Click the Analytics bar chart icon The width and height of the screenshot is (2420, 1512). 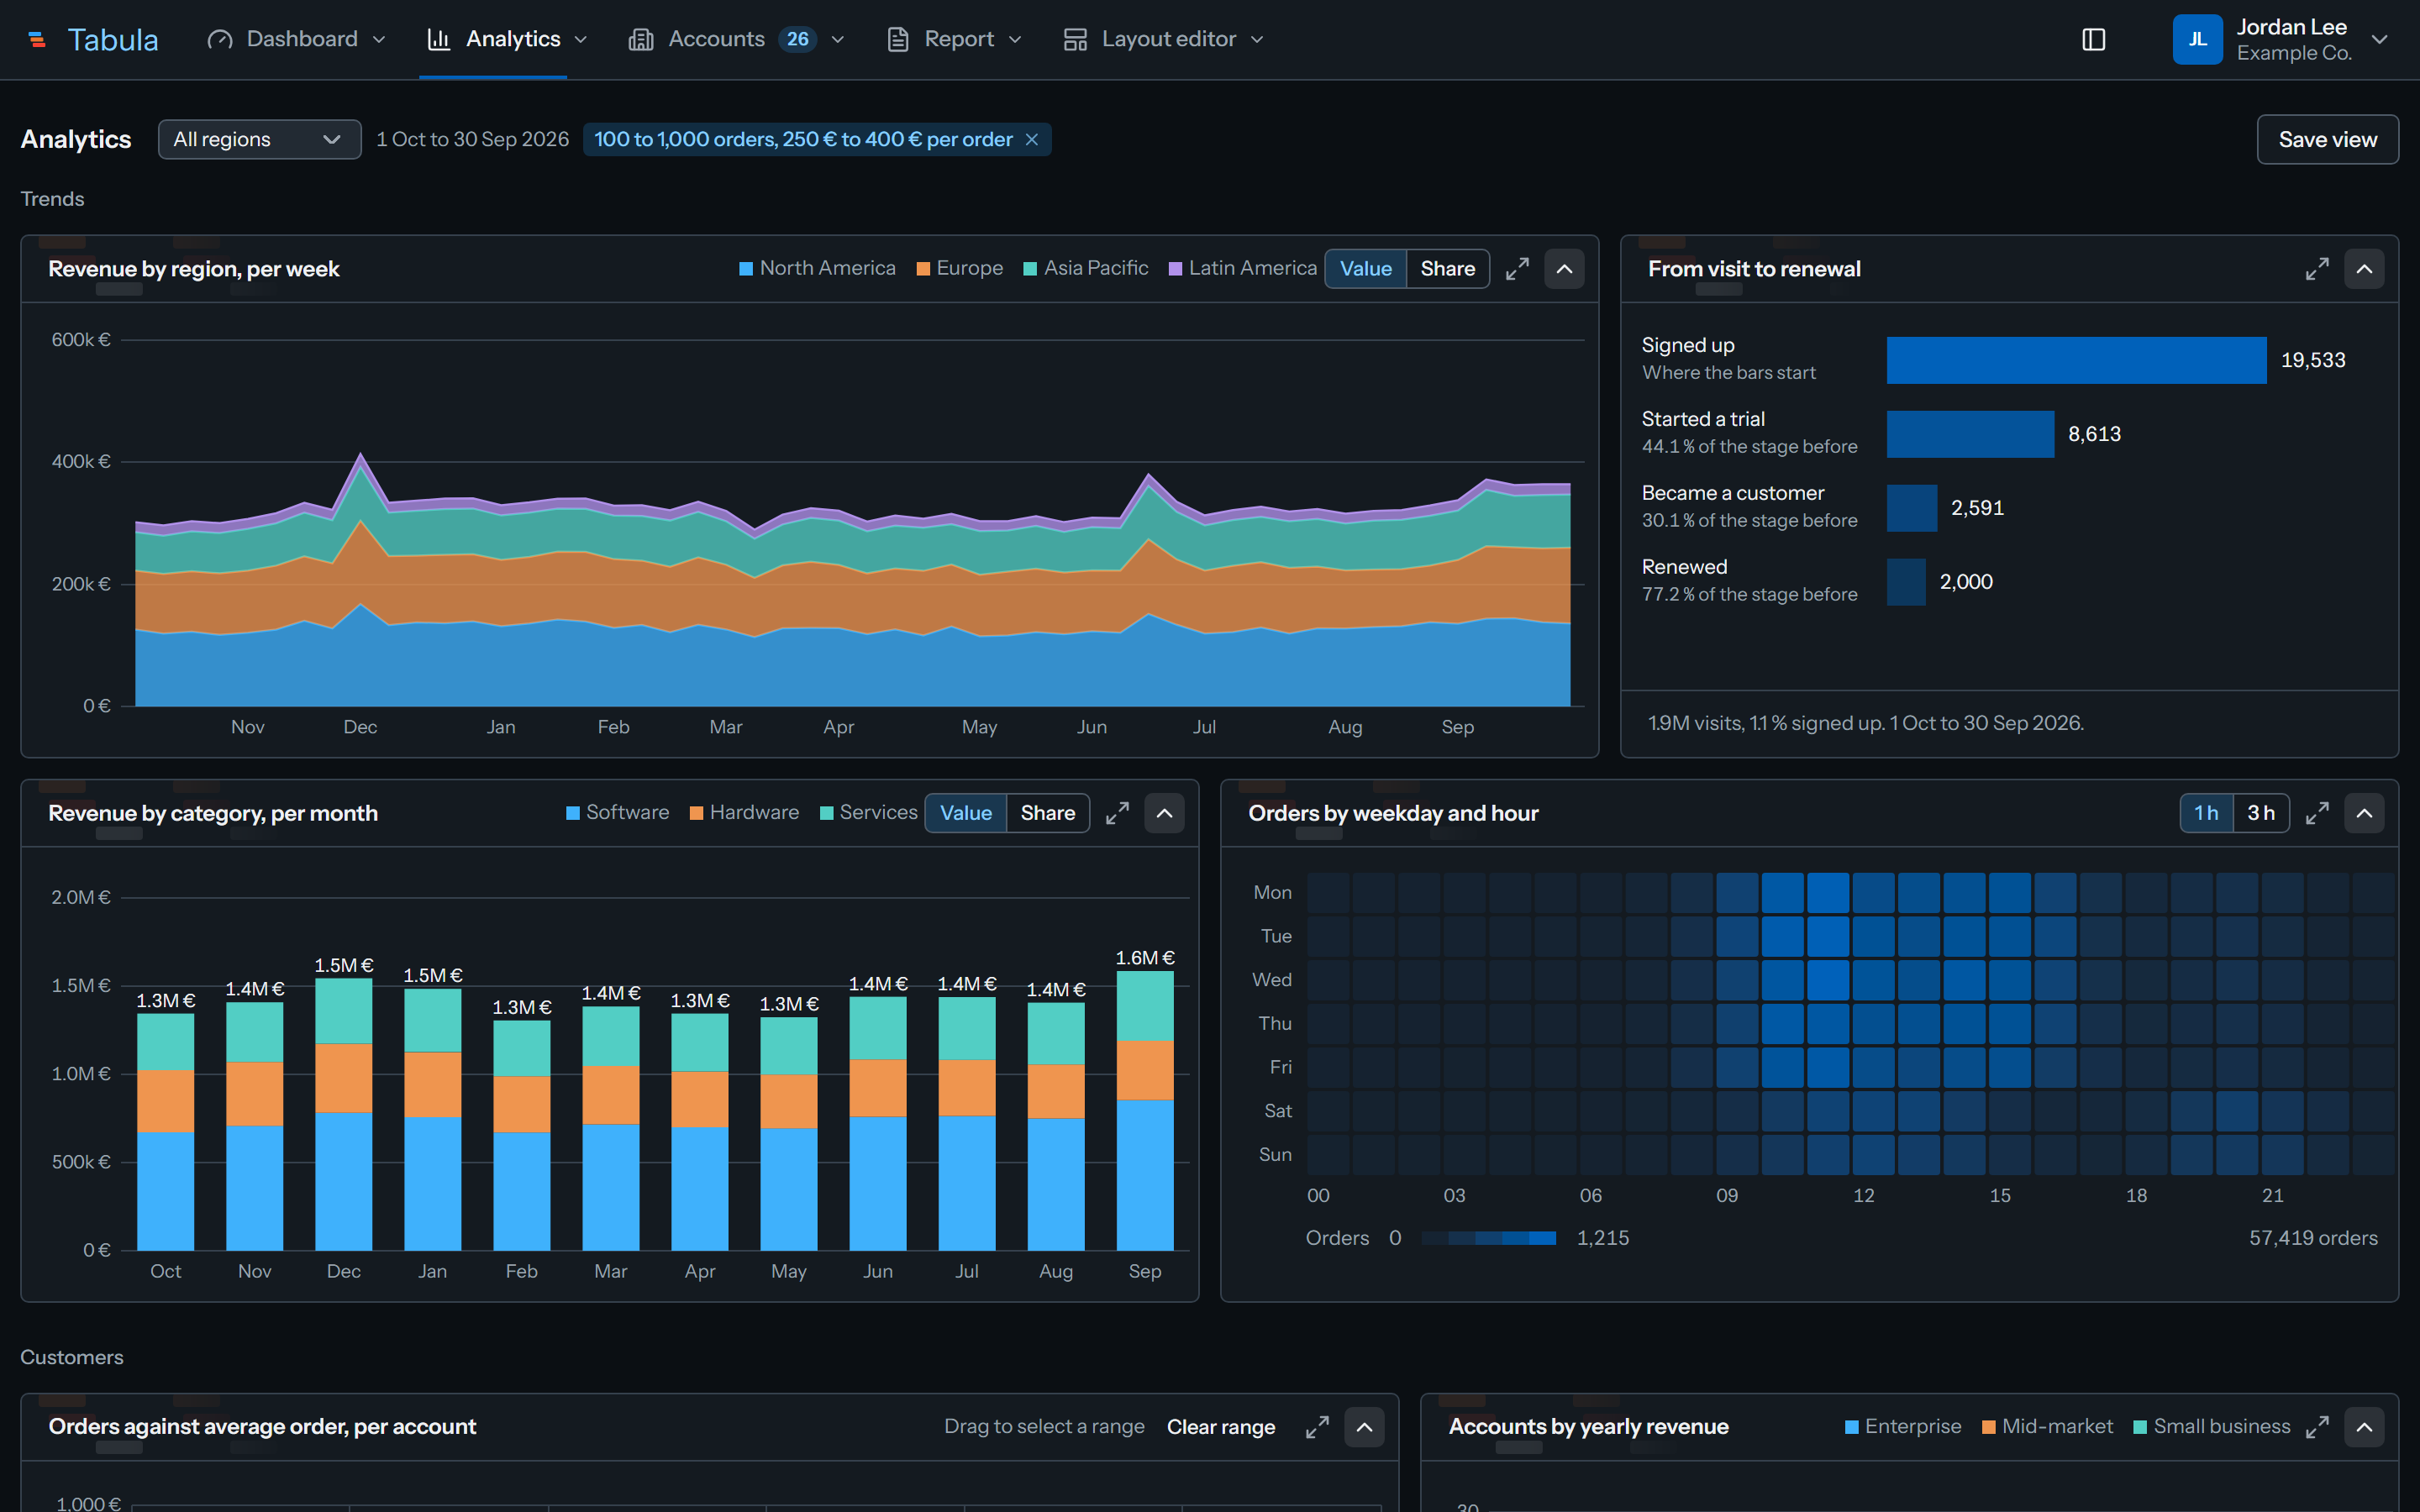tap(438, 39)
